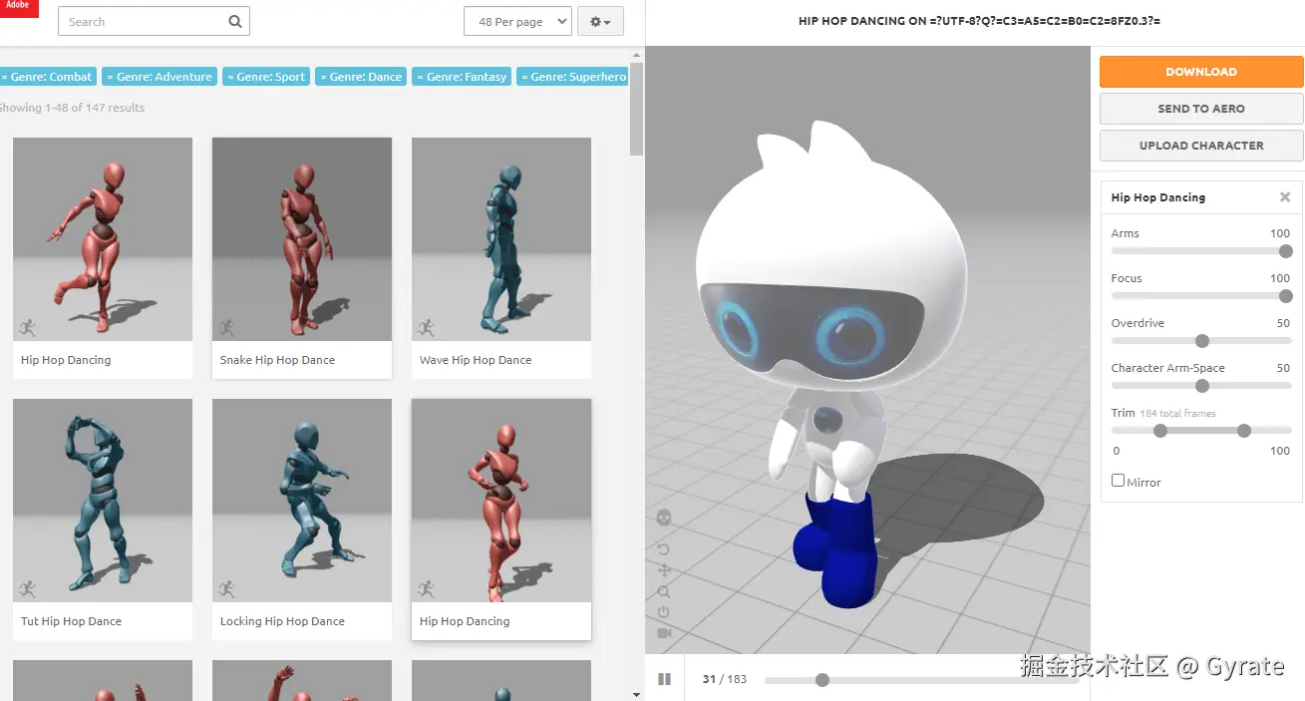Screen dimensions: 1305x701
Task: Click the Send to Aero button
Action: point(1201,109)
